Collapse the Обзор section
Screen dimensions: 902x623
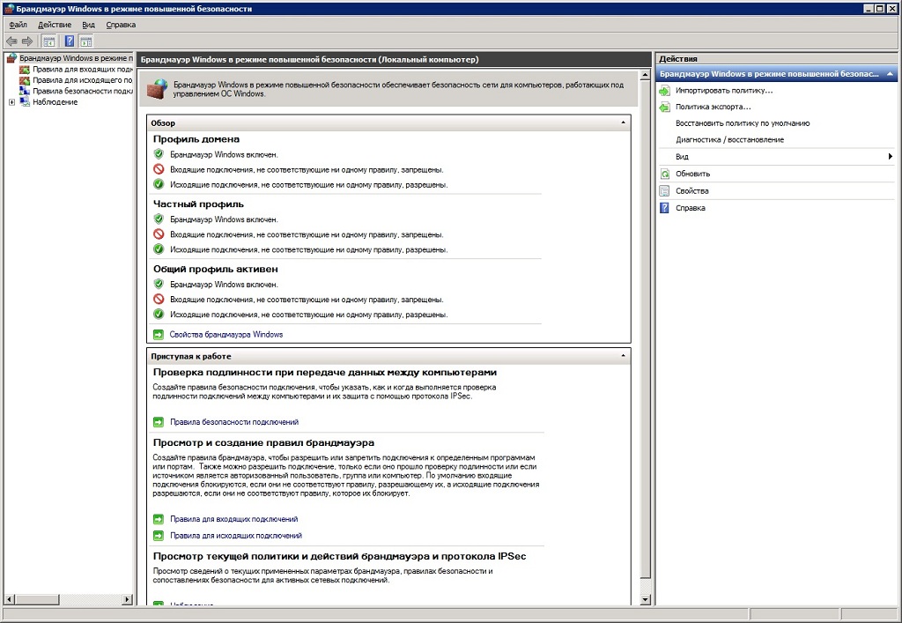click(623, 122)
